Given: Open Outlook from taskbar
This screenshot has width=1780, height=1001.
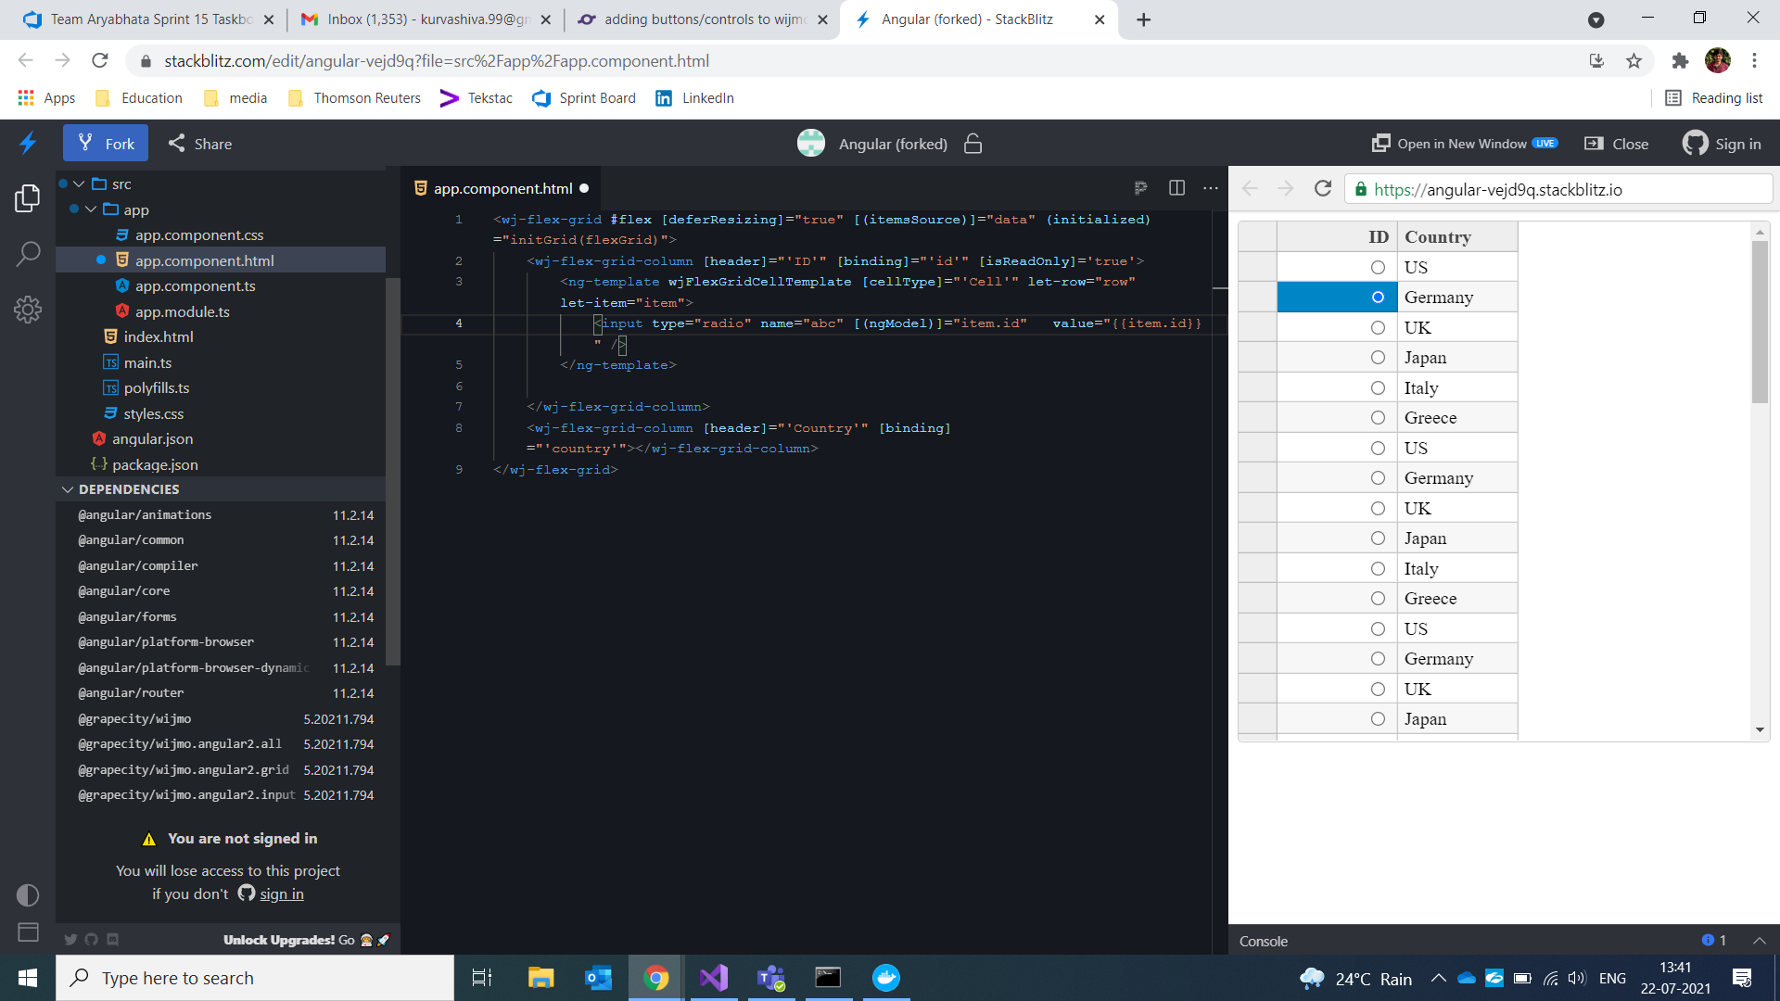Looking at the screenshot, I should [599, 978].
